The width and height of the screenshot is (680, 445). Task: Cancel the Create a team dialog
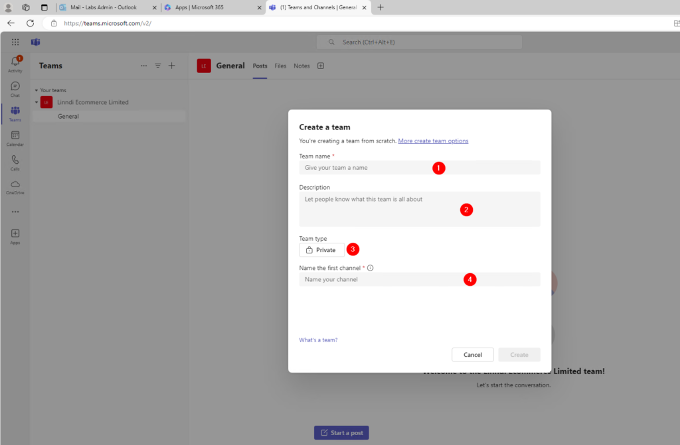[473, 354]
